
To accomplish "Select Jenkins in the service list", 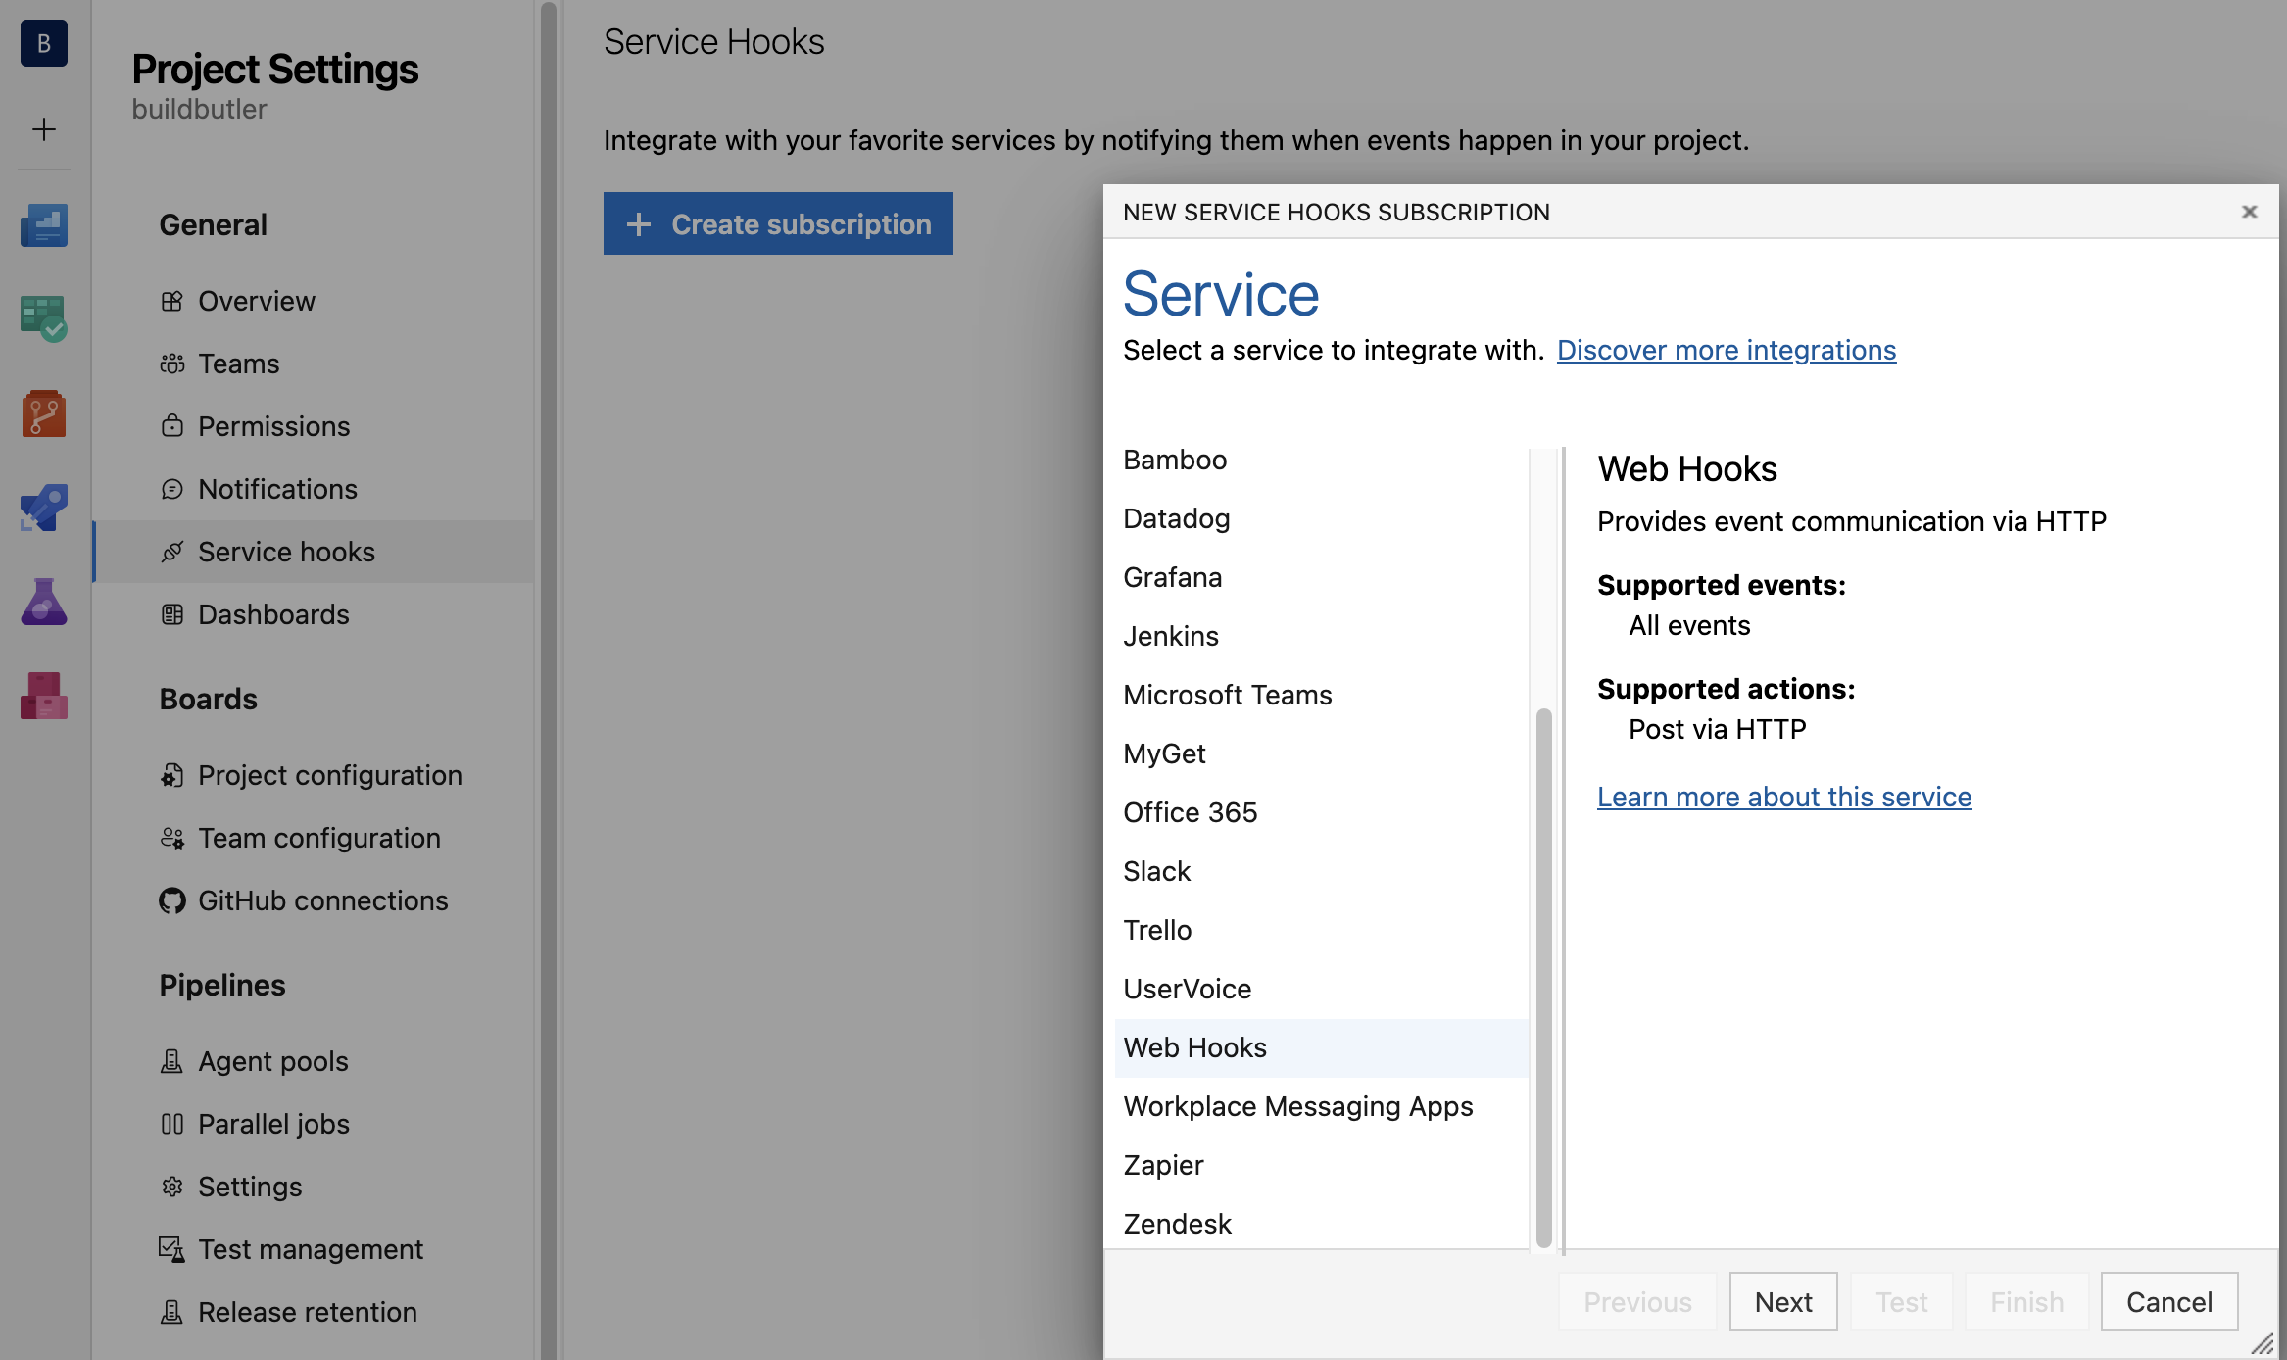I will coord(1170,636).
